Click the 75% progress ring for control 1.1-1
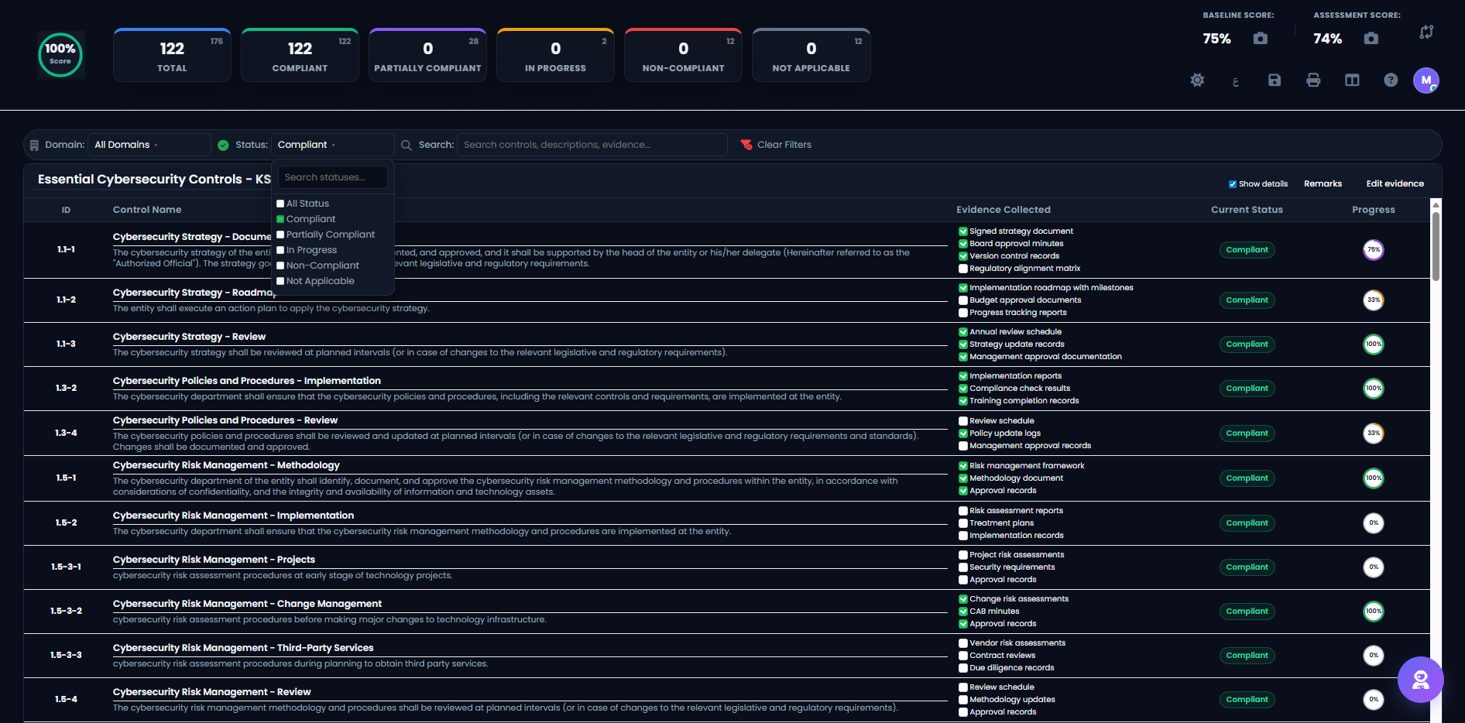Screen dimensions: 1465x723 point(1374,250)
